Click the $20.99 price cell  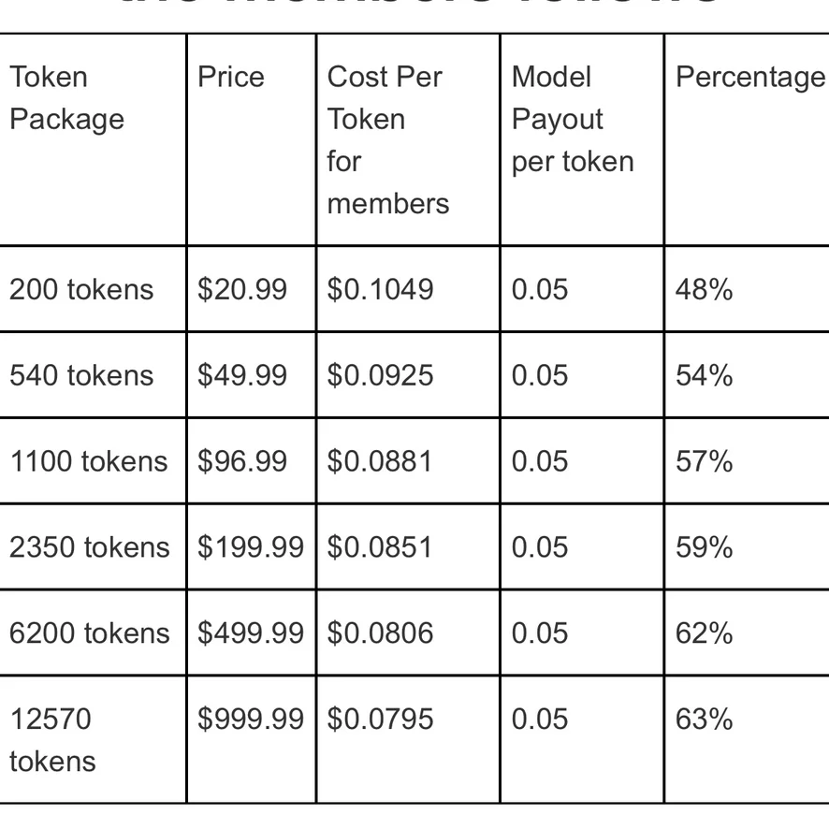click(242, 289)
